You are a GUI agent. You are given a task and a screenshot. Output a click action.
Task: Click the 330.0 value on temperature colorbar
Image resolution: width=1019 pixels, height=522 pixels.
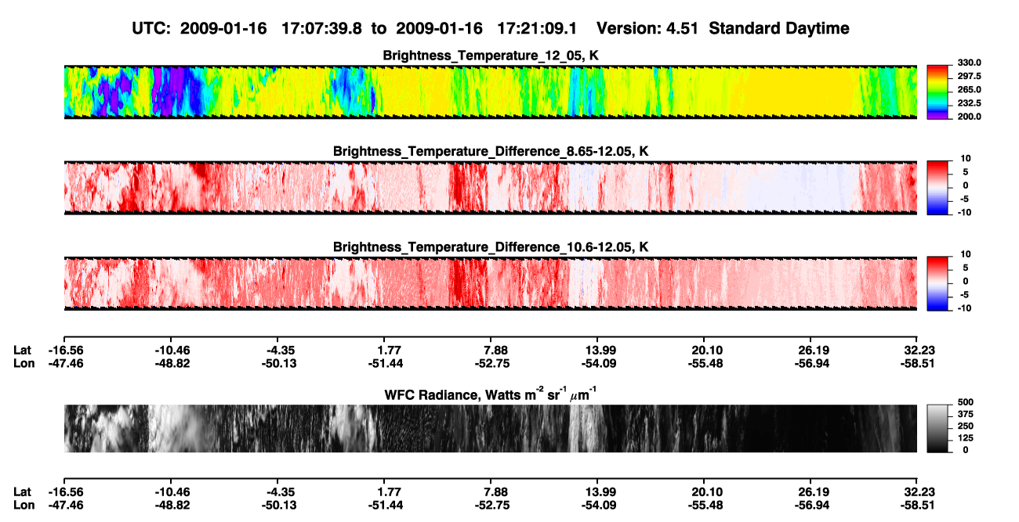point(966,63)
